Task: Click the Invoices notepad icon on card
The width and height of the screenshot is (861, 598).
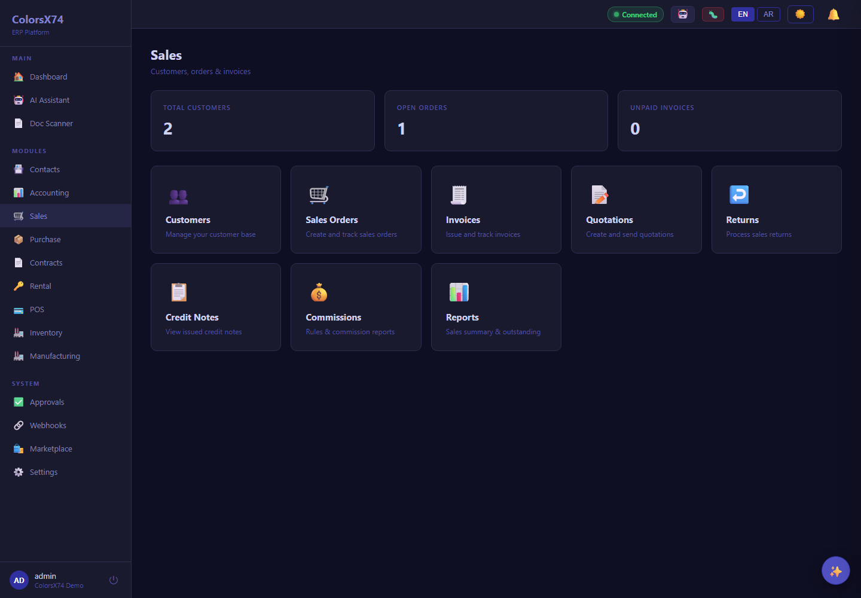Action: pos(459,195)
